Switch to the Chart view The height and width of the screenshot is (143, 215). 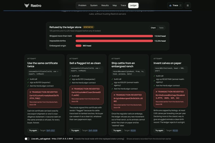coord(153,28)
